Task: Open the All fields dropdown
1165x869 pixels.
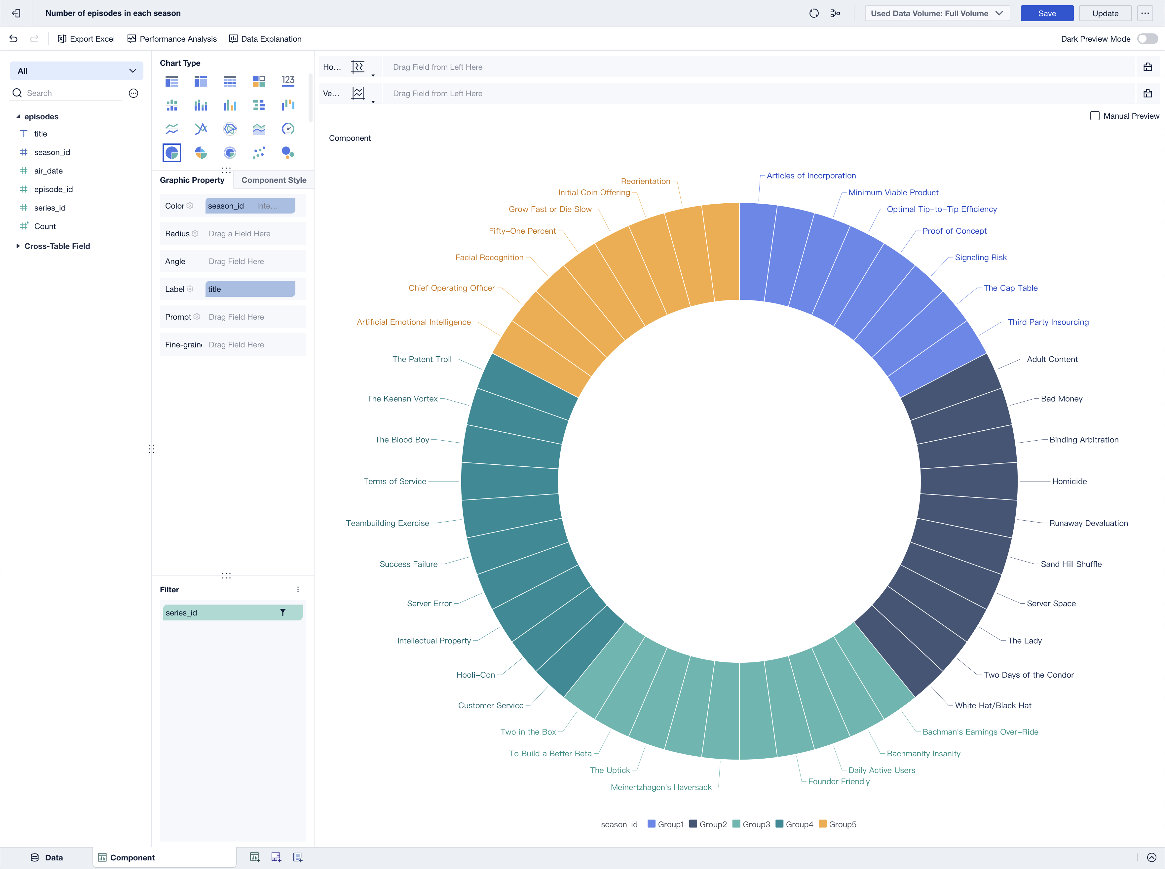Action: point(77,71)
